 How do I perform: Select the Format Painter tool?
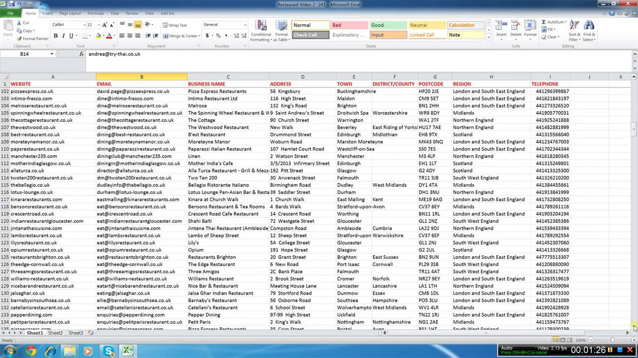[x=32, y=38]
